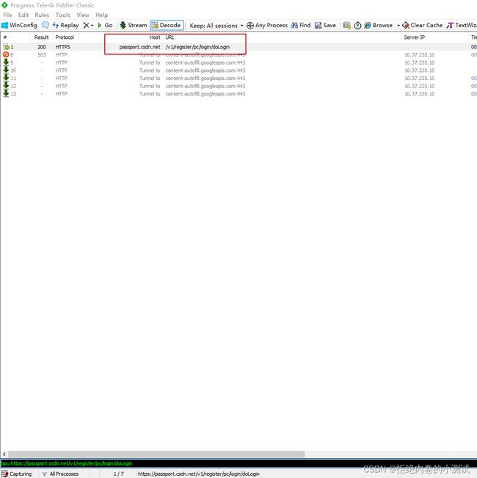Click 200 result of session 1
This screenshot has height=478, width=477.
click(42, 47)
